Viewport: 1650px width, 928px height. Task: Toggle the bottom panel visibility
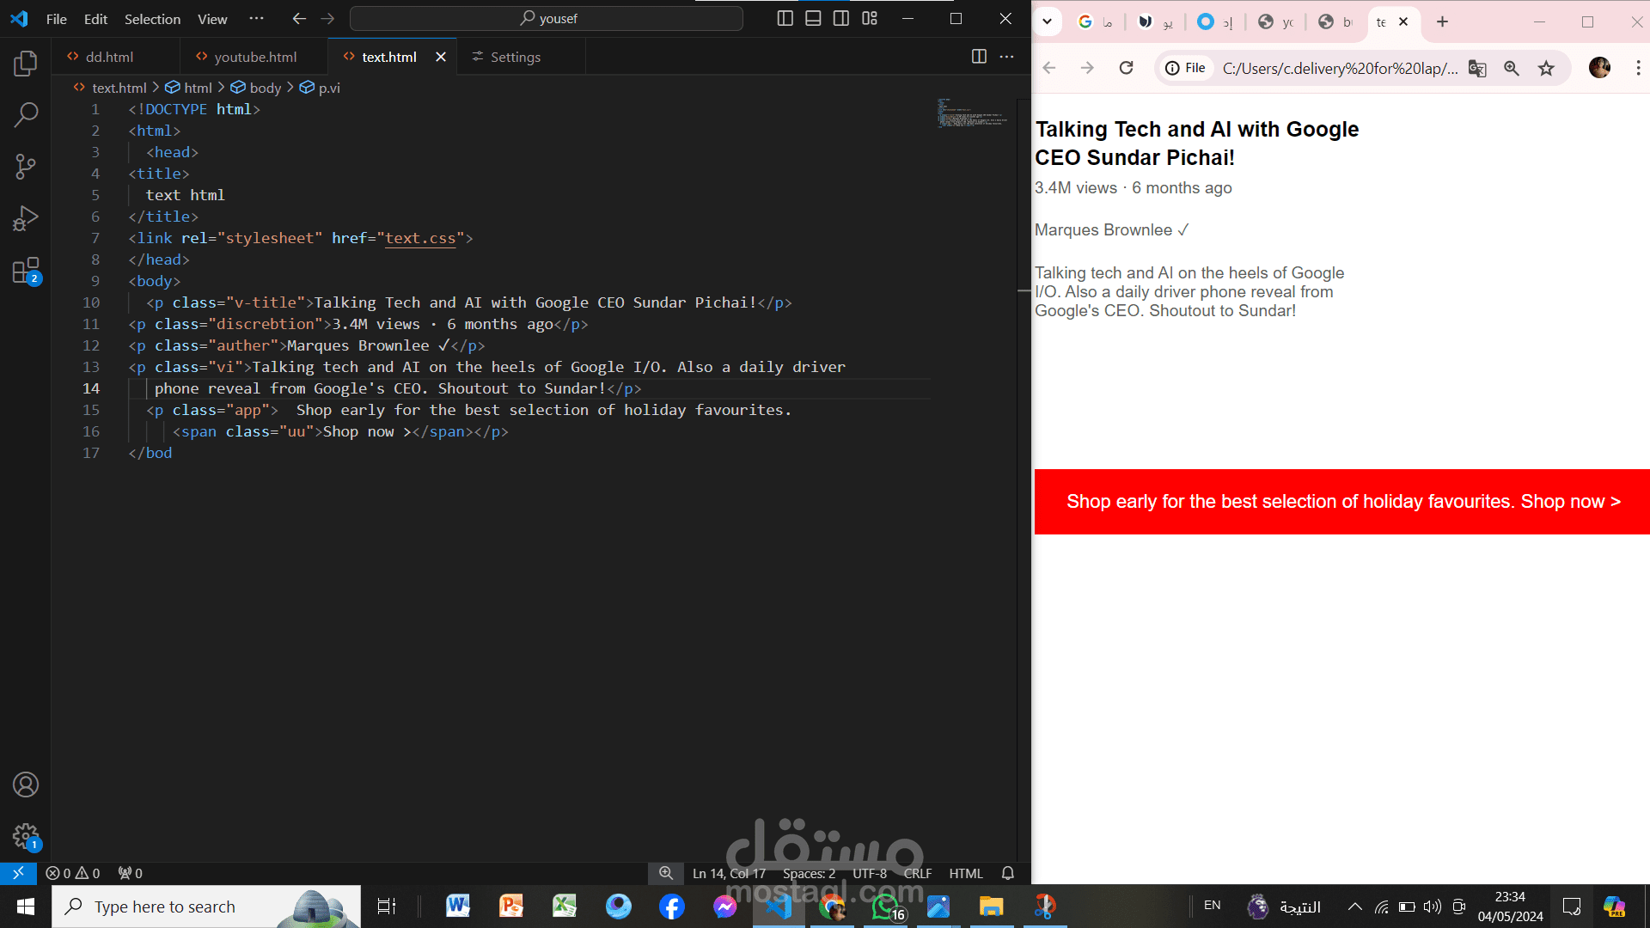(813, 19)
